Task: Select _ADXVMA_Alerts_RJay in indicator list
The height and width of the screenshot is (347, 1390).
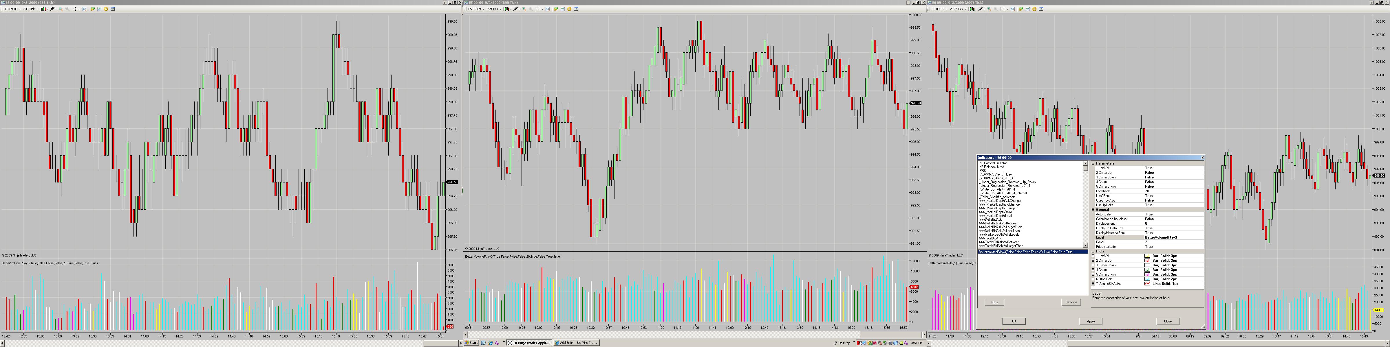Action: [x=996, y=175]
